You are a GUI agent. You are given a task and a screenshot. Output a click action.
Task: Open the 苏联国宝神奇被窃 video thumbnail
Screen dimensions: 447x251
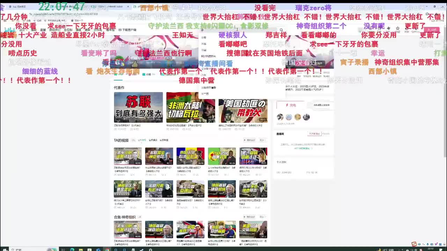159,156
